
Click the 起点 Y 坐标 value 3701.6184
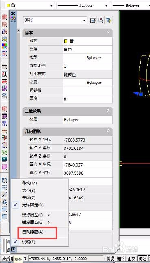pos(87,148)
